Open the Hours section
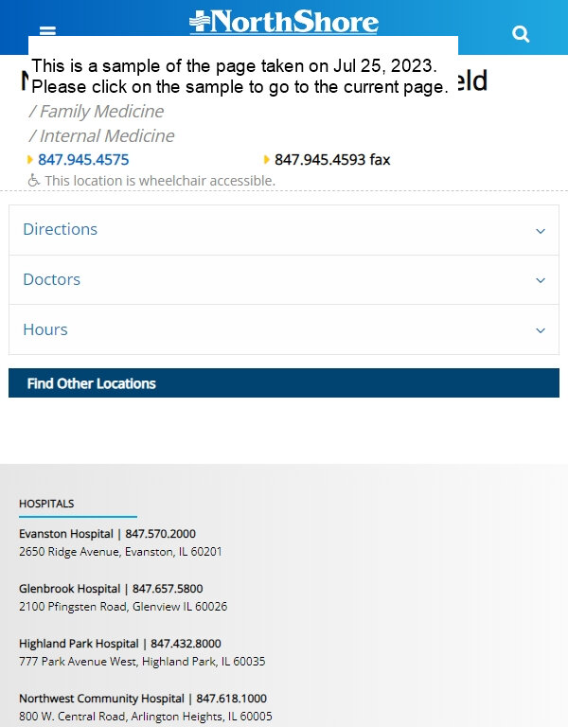568x727 pixels. pyautogui.click(x=284, y=329)
